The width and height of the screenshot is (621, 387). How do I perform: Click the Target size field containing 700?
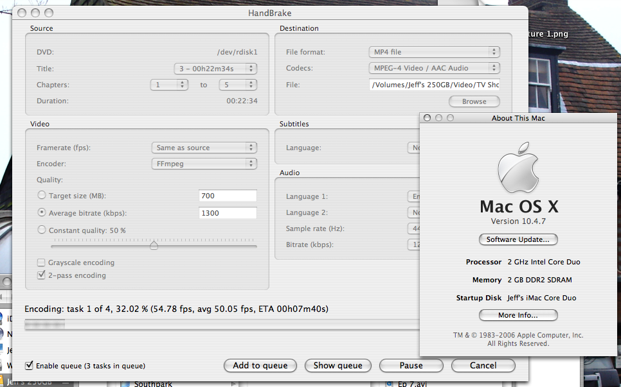click(228, 196)
